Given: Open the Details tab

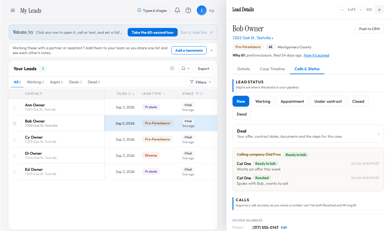Looking at the screenshot, I should (x=244, y=69).
